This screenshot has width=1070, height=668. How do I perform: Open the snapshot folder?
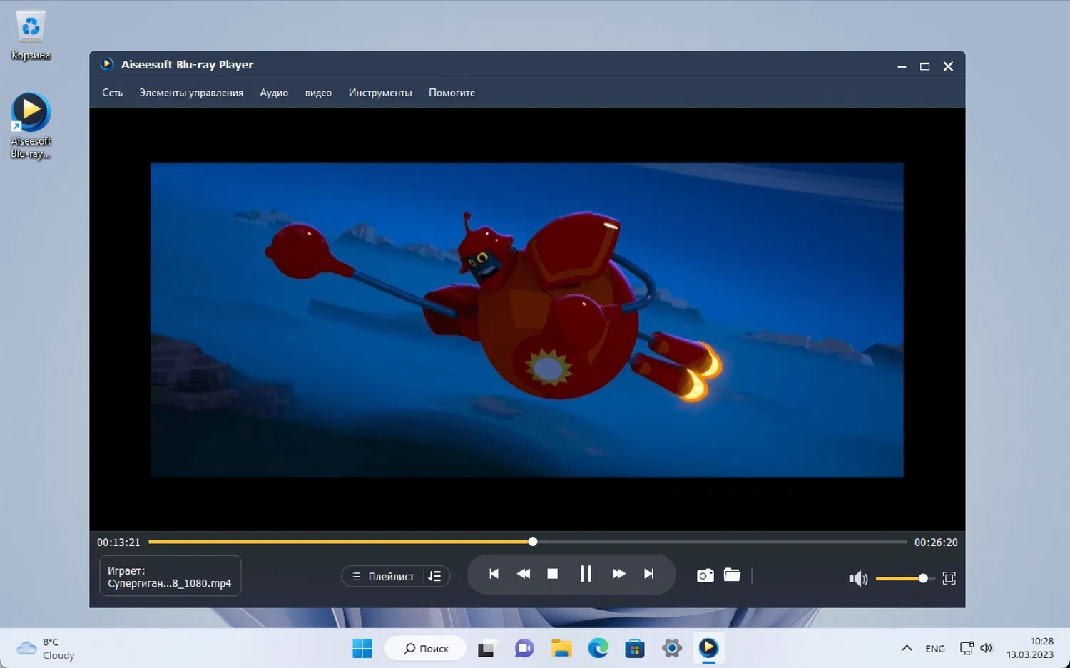(x=732, y=575)
